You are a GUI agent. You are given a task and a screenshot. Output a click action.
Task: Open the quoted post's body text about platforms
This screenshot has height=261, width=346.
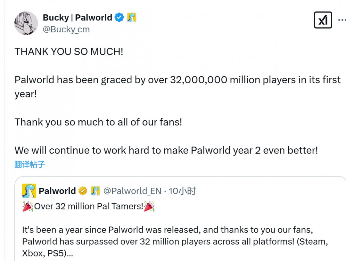pyautogui.click(x=175, y=241)
